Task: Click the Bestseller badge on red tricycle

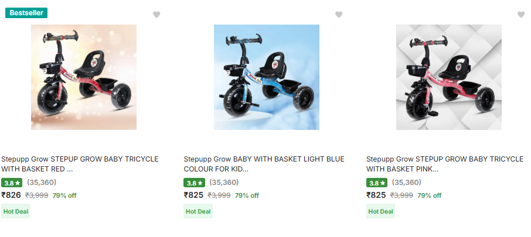Action: 26,13
